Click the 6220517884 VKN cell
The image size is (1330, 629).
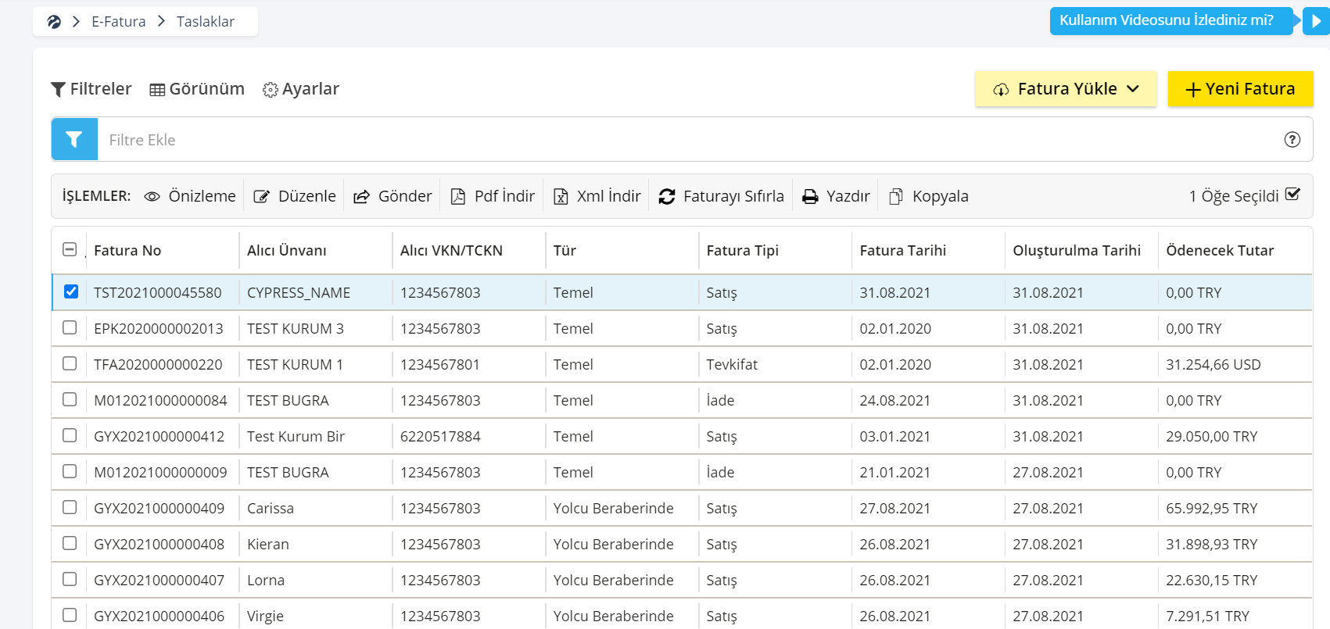pos(440,437)
